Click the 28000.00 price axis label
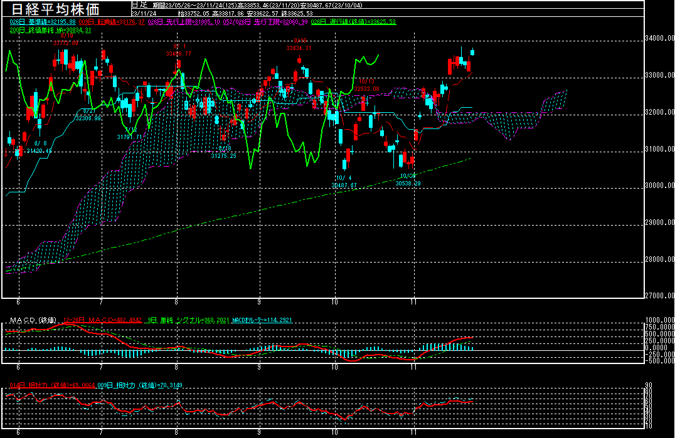Screen dimensions: 675x438 tap(659, 259)
